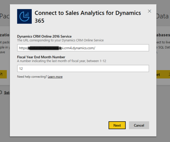The width and height of the screenshot is (170, 142).
Task: Click the dialog title Connect to Sales Analytics
Action: pos(88,17)
